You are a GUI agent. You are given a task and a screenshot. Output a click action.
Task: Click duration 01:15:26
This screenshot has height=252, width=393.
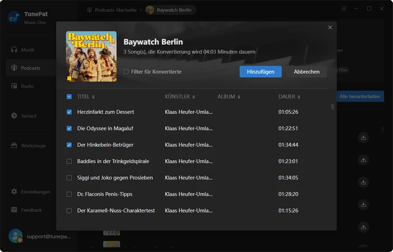[288, 211]
